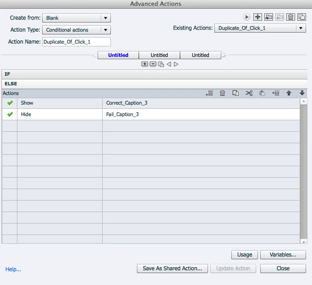Click the import shared action icon
The height and width of the screenshot is (285, 312).
click(x=268, y=17)
